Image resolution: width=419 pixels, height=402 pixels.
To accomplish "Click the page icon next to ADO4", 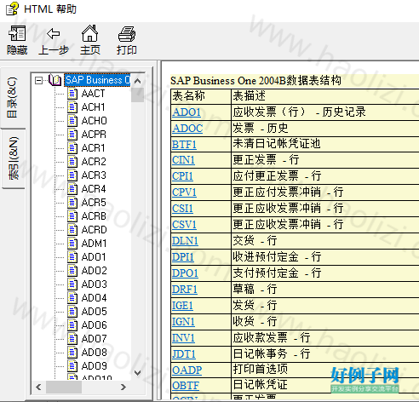I will pos(72,298).
